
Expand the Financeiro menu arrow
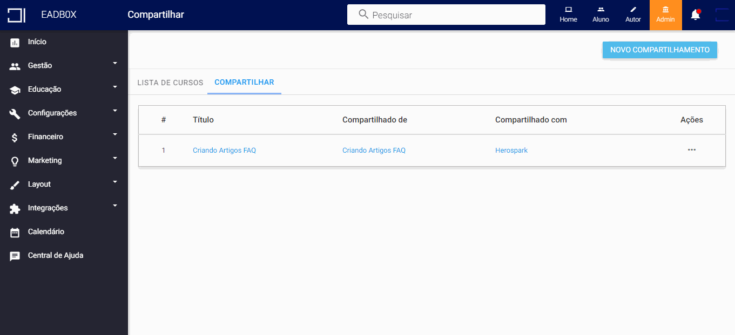click(115, 134)
